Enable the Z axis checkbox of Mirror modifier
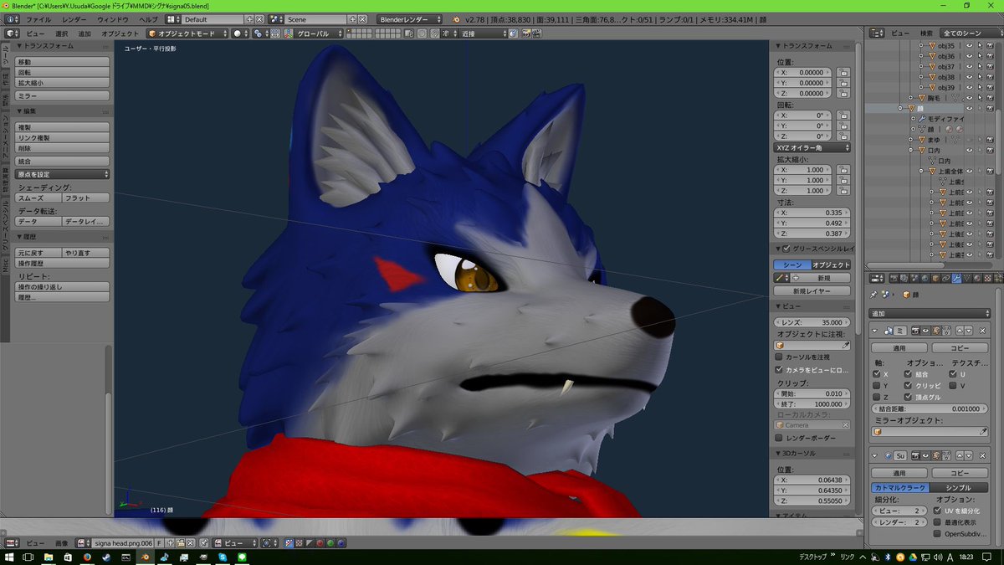This screenshot has height=565, width=1004. pos(877,397)
